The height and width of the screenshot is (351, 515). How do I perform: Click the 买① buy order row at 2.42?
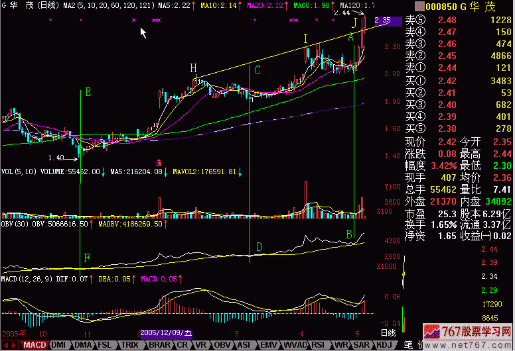coord(458,80)
